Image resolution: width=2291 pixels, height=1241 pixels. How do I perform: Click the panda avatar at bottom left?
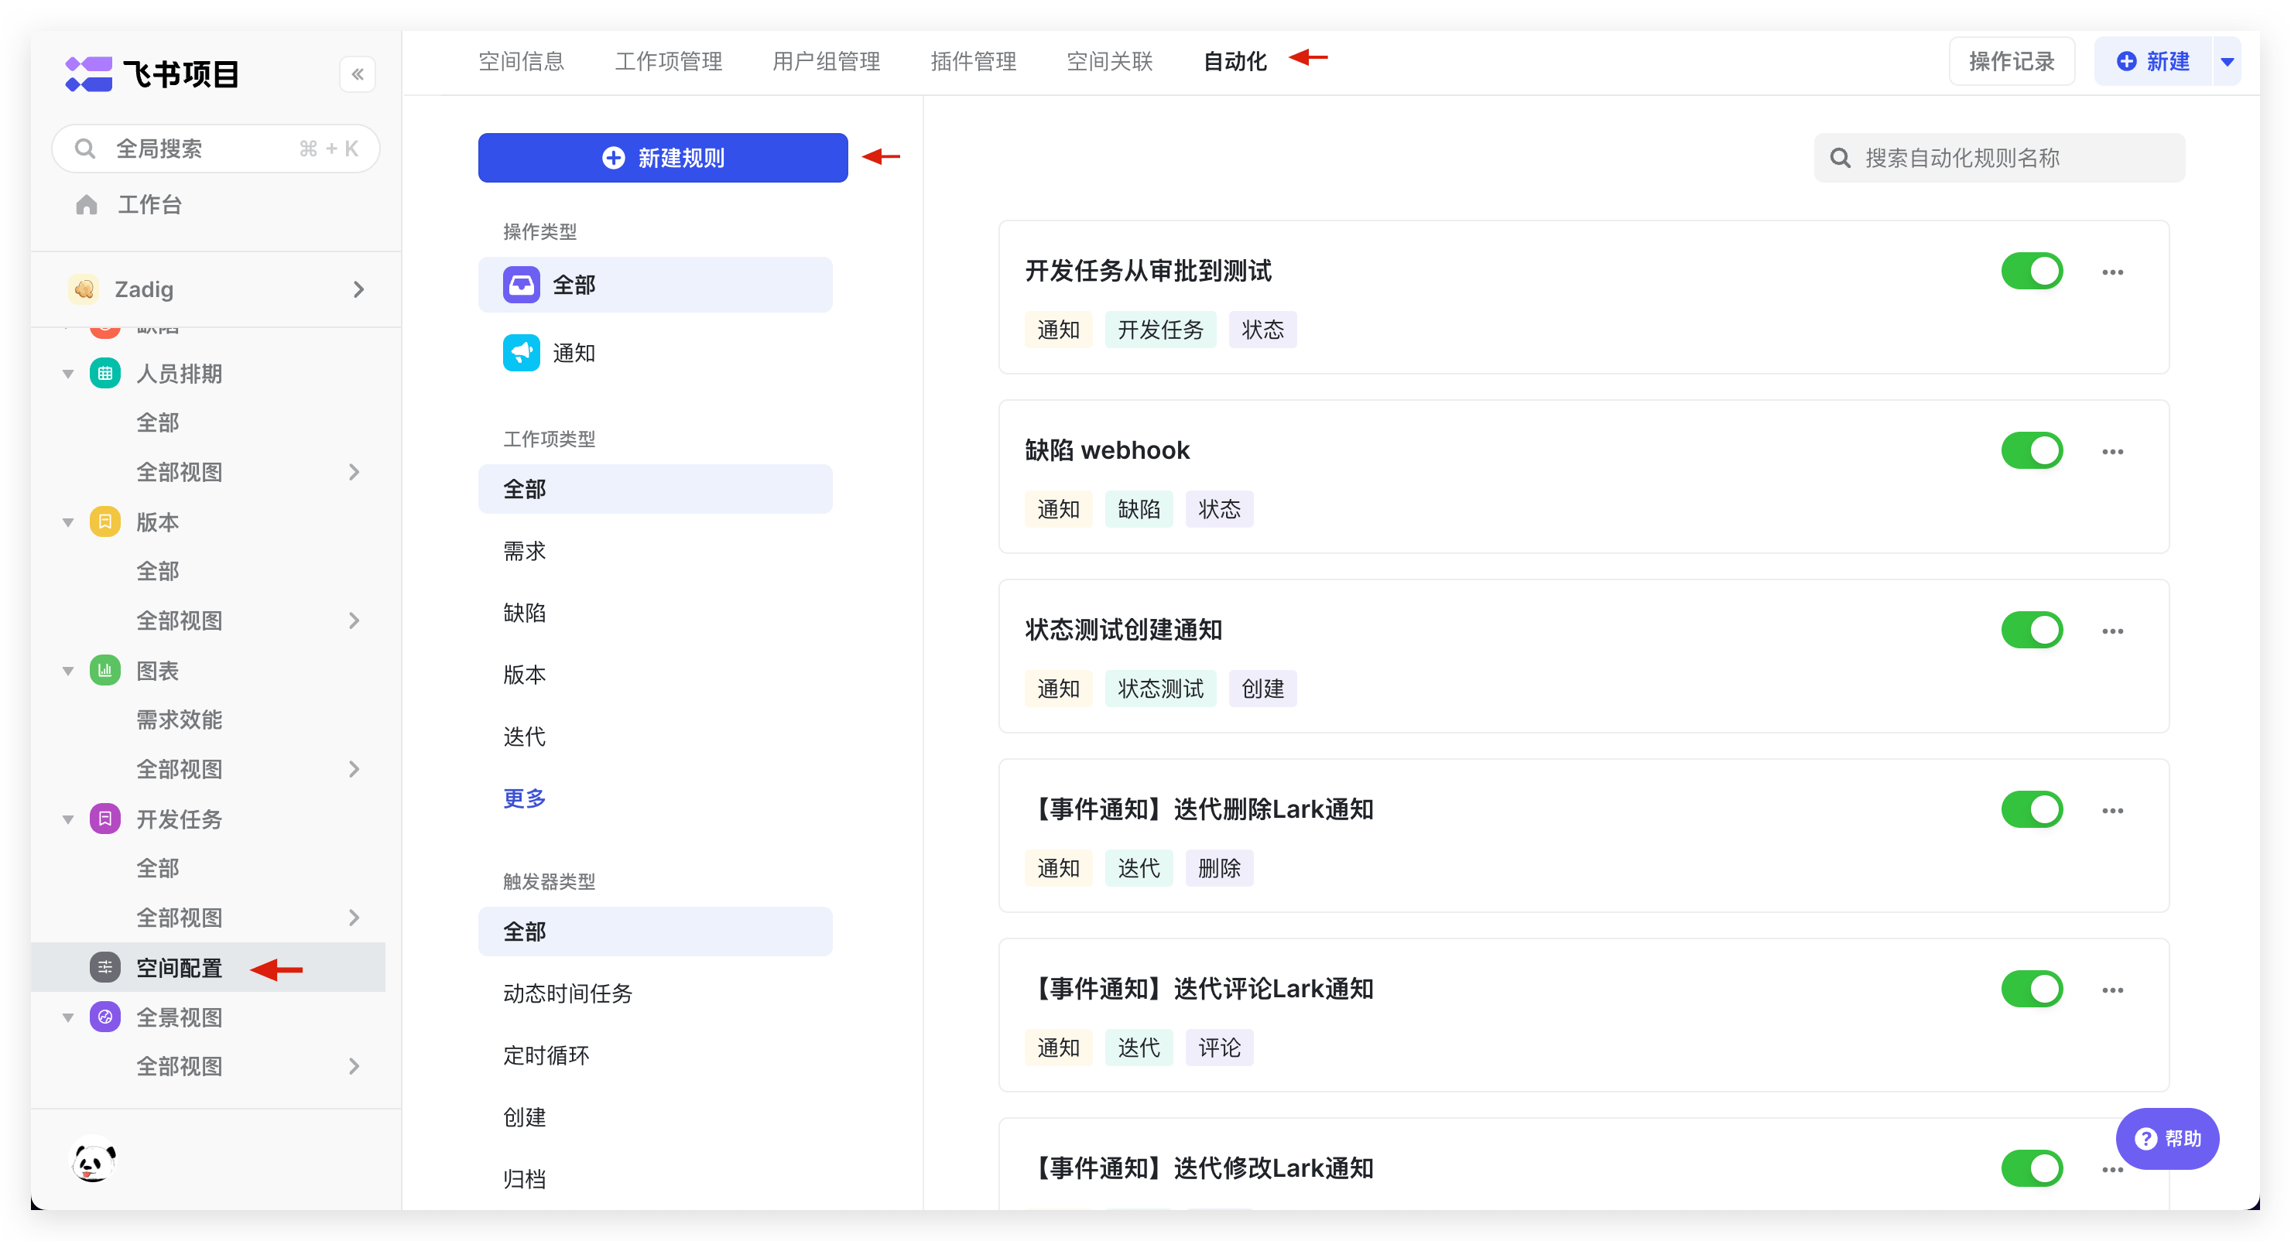tap(93, 1160)
